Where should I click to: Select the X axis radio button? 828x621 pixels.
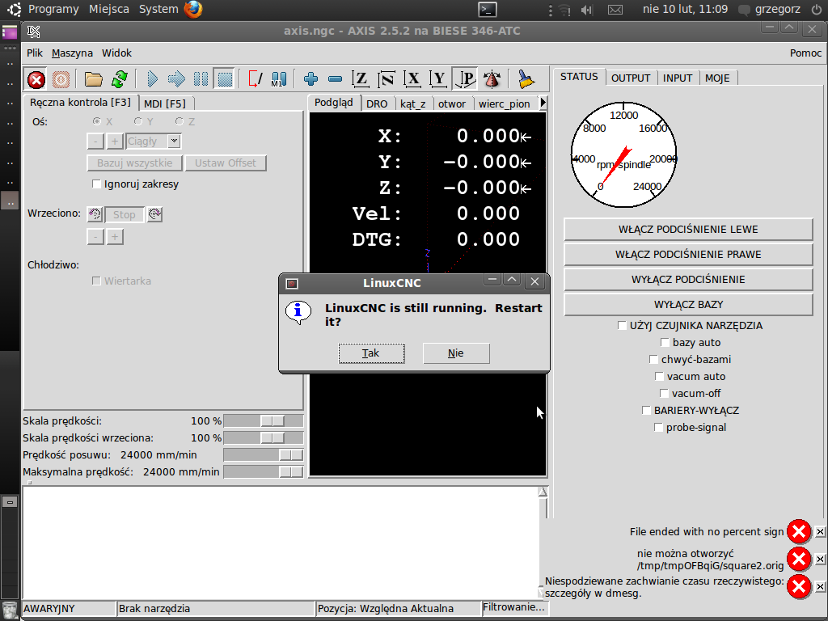pyautogui.click(x=97, y=121)
